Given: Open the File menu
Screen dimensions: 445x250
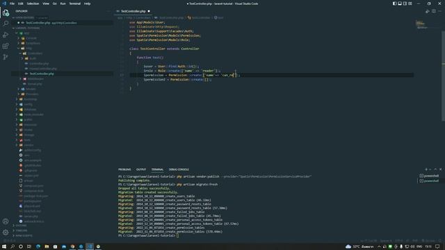Looking at the screenshot, I should pos(12,3).
